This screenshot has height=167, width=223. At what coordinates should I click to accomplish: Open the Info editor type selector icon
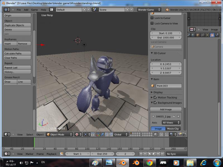tap(7, 10)
